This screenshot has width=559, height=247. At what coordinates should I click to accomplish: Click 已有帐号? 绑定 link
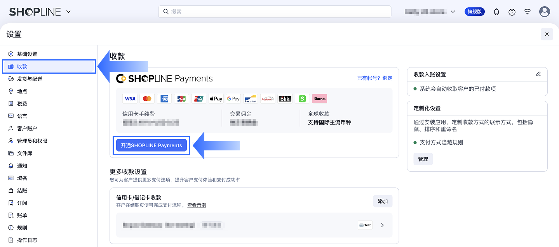pyautogui.click(x=374, y=78)
